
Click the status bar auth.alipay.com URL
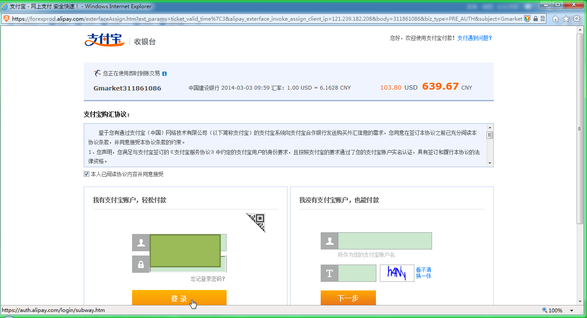(54, 310)
